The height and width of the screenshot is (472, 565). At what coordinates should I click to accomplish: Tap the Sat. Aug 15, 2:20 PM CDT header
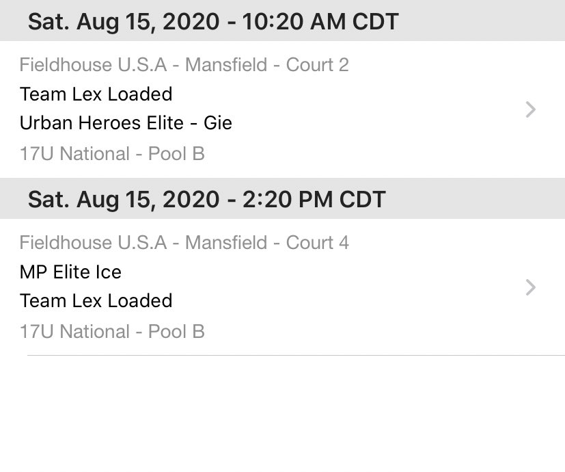click(x=283, y=198)
